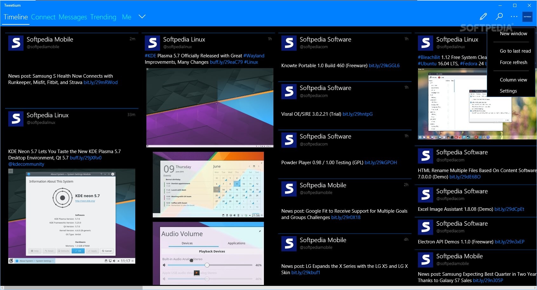Screen dimensions: 537x290
Task: Switch to the Timeline tab
Action: click(16, 17)
